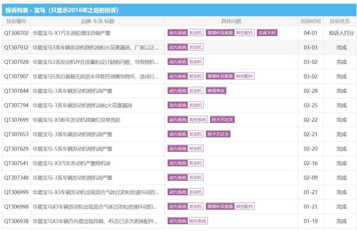This screenshot has height=231, width=357.
Task: Click 电控系统 tag in row QT307699
Action: [197, 119]
